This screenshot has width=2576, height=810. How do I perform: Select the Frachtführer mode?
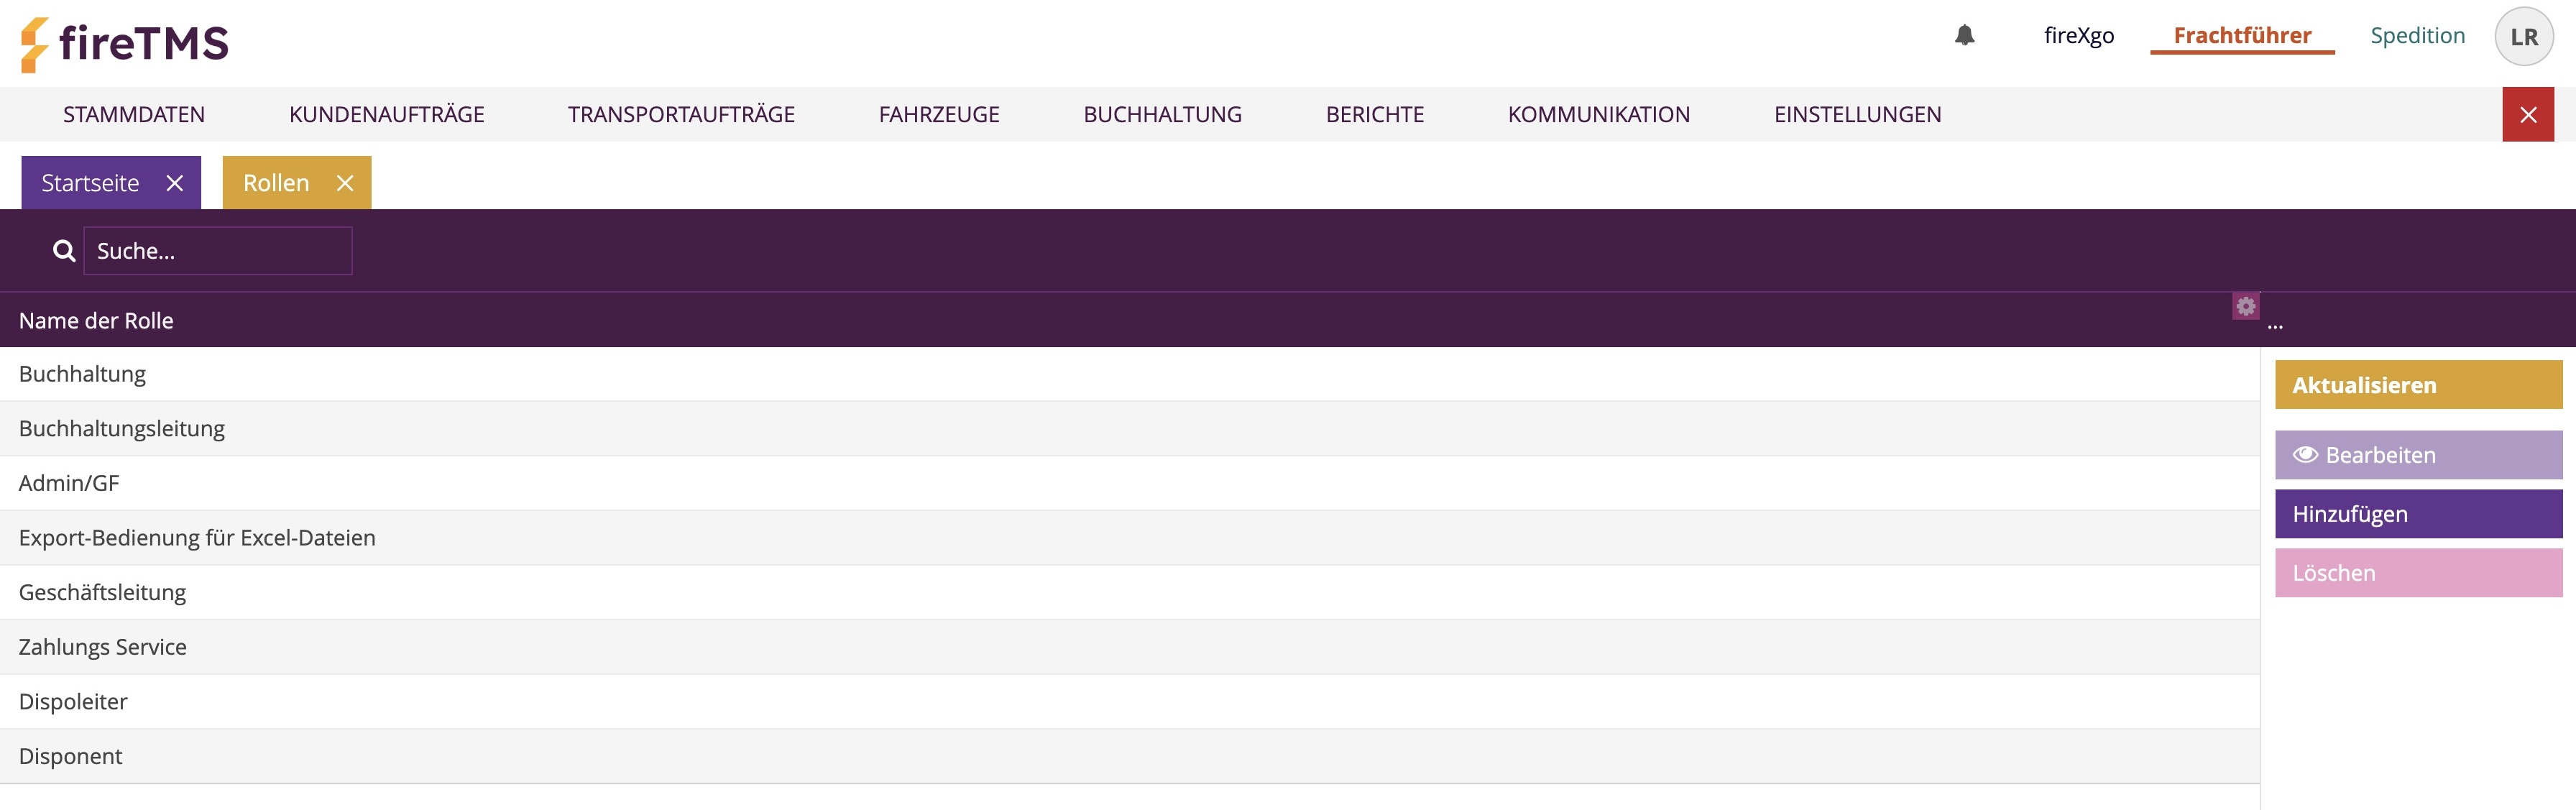(2242, 35)
